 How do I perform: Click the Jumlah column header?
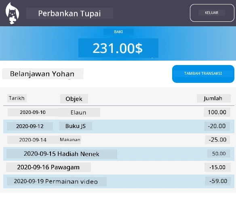coord(213,98)
